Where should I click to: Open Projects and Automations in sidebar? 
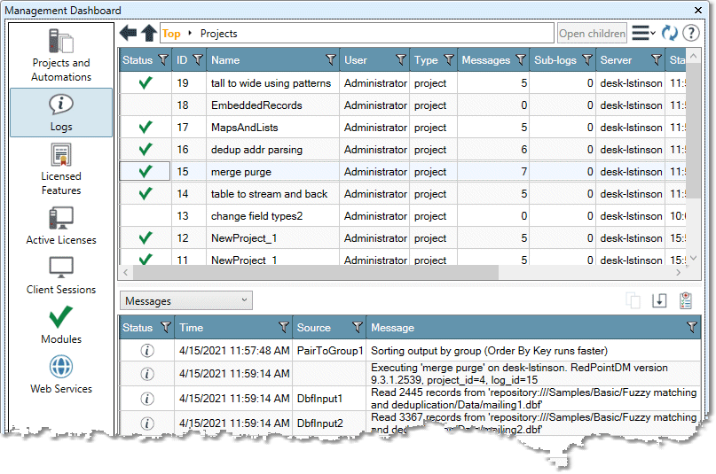pos(61,55)
